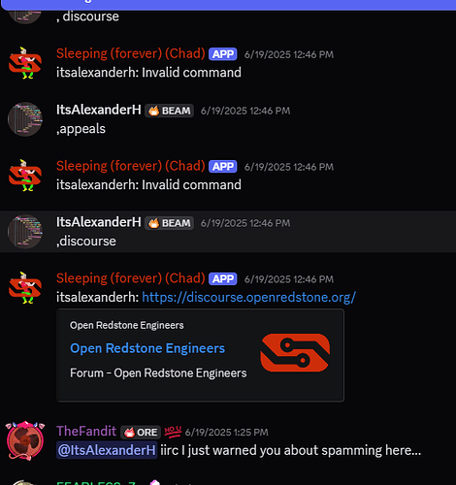The width and height of the screenshot is (456, 485).
Task: Click the @ItsAlexanderH mention
Action: click(x=107, y=450)
